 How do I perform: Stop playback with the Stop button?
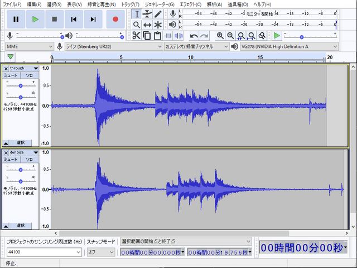click(x=55, y=19)
